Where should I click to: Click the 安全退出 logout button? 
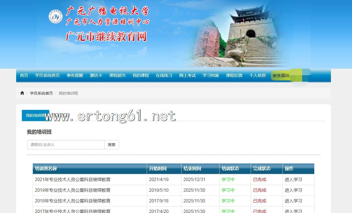pos(281,75)
